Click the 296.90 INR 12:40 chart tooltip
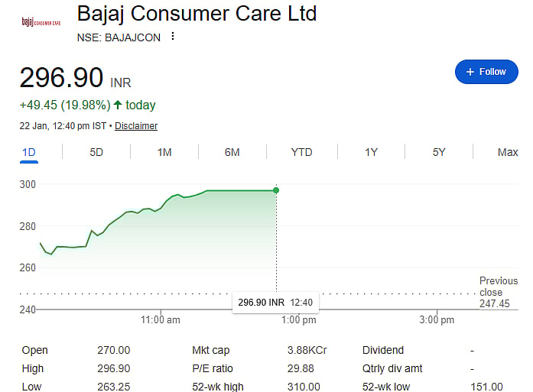533x392 pixels. (275, 303)
